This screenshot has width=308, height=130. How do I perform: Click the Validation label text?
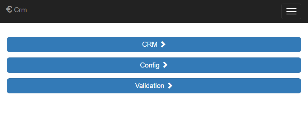[x=150, y=86]
